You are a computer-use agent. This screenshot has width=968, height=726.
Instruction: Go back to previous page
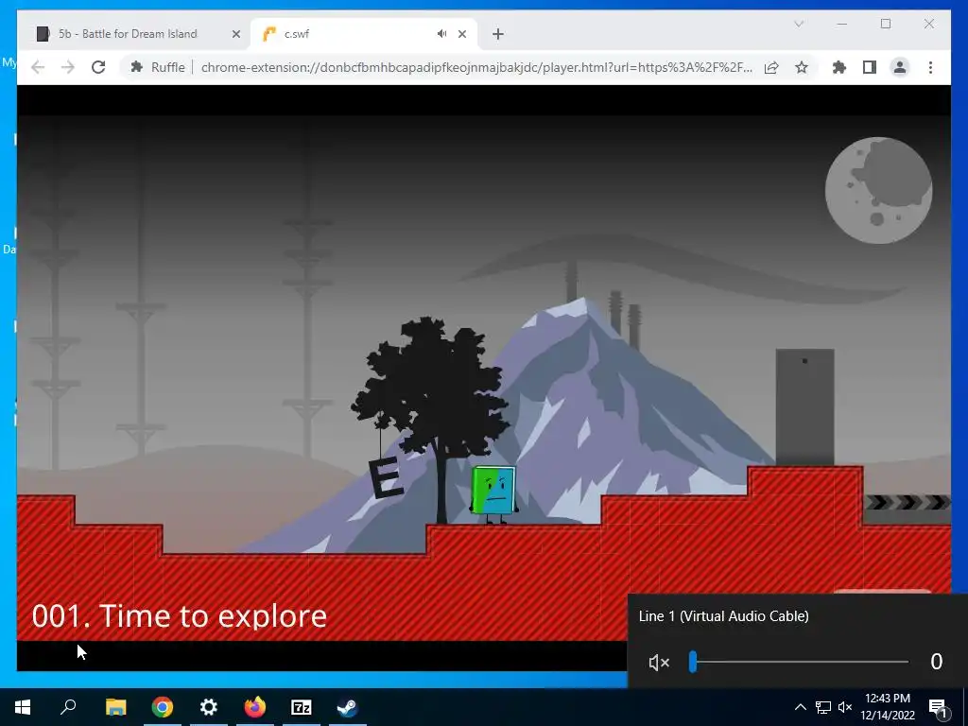click(x=38, y=67)
